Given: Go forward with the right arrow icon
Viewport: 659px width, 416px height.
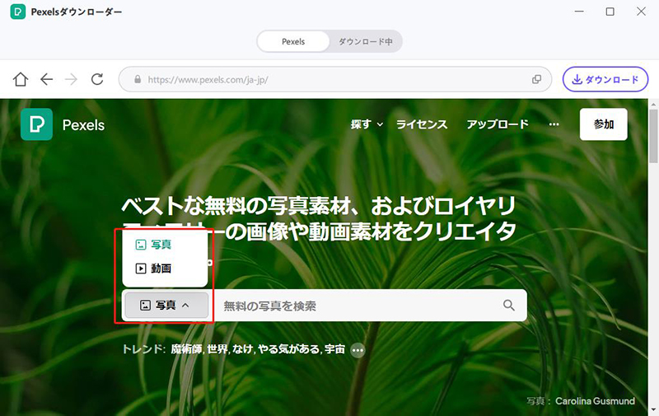Looking at the screenshot, I should 71,79.
